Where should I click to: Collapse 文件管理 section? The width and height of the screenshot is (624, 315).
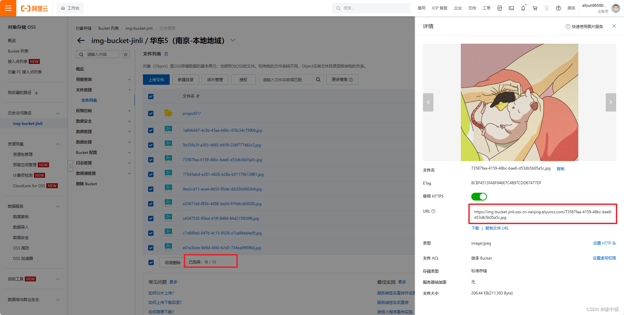coord(130,90)
